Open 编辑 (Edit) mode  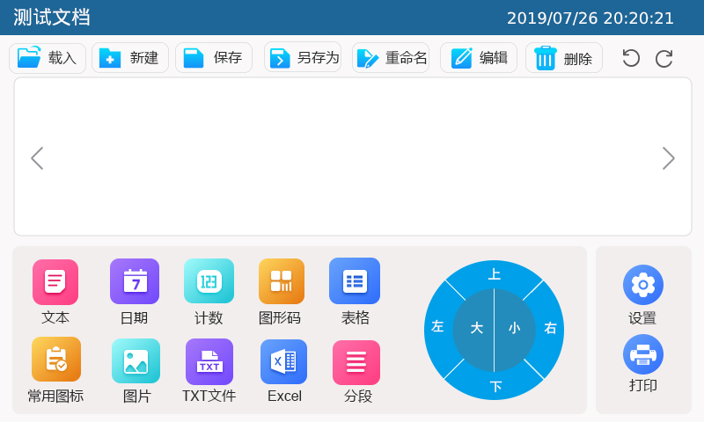pyautogui.click(x=479, y=58)
